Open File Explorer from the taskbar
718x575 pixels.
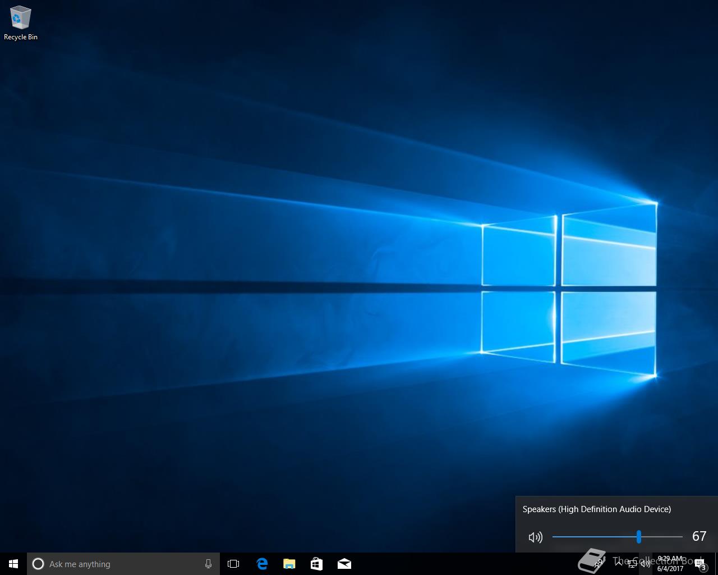click(x=289, y=564)
